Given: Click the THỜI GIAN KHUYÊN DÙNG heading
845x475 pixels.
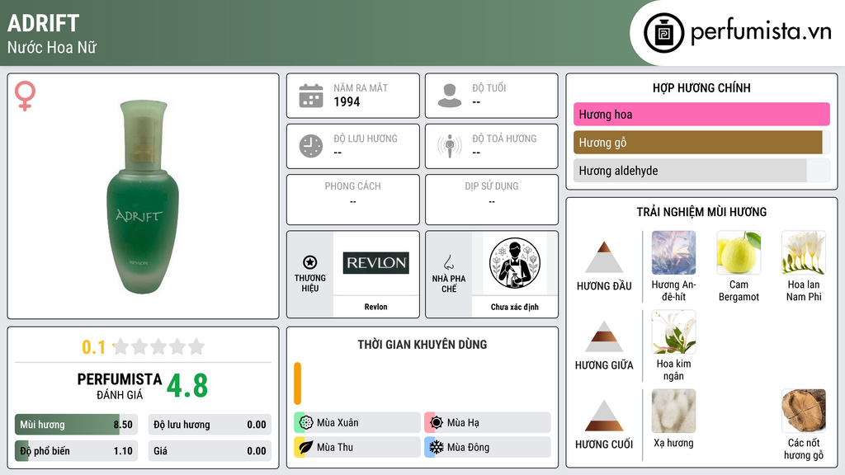Looking at the screenshot, I should coord(422,344).
